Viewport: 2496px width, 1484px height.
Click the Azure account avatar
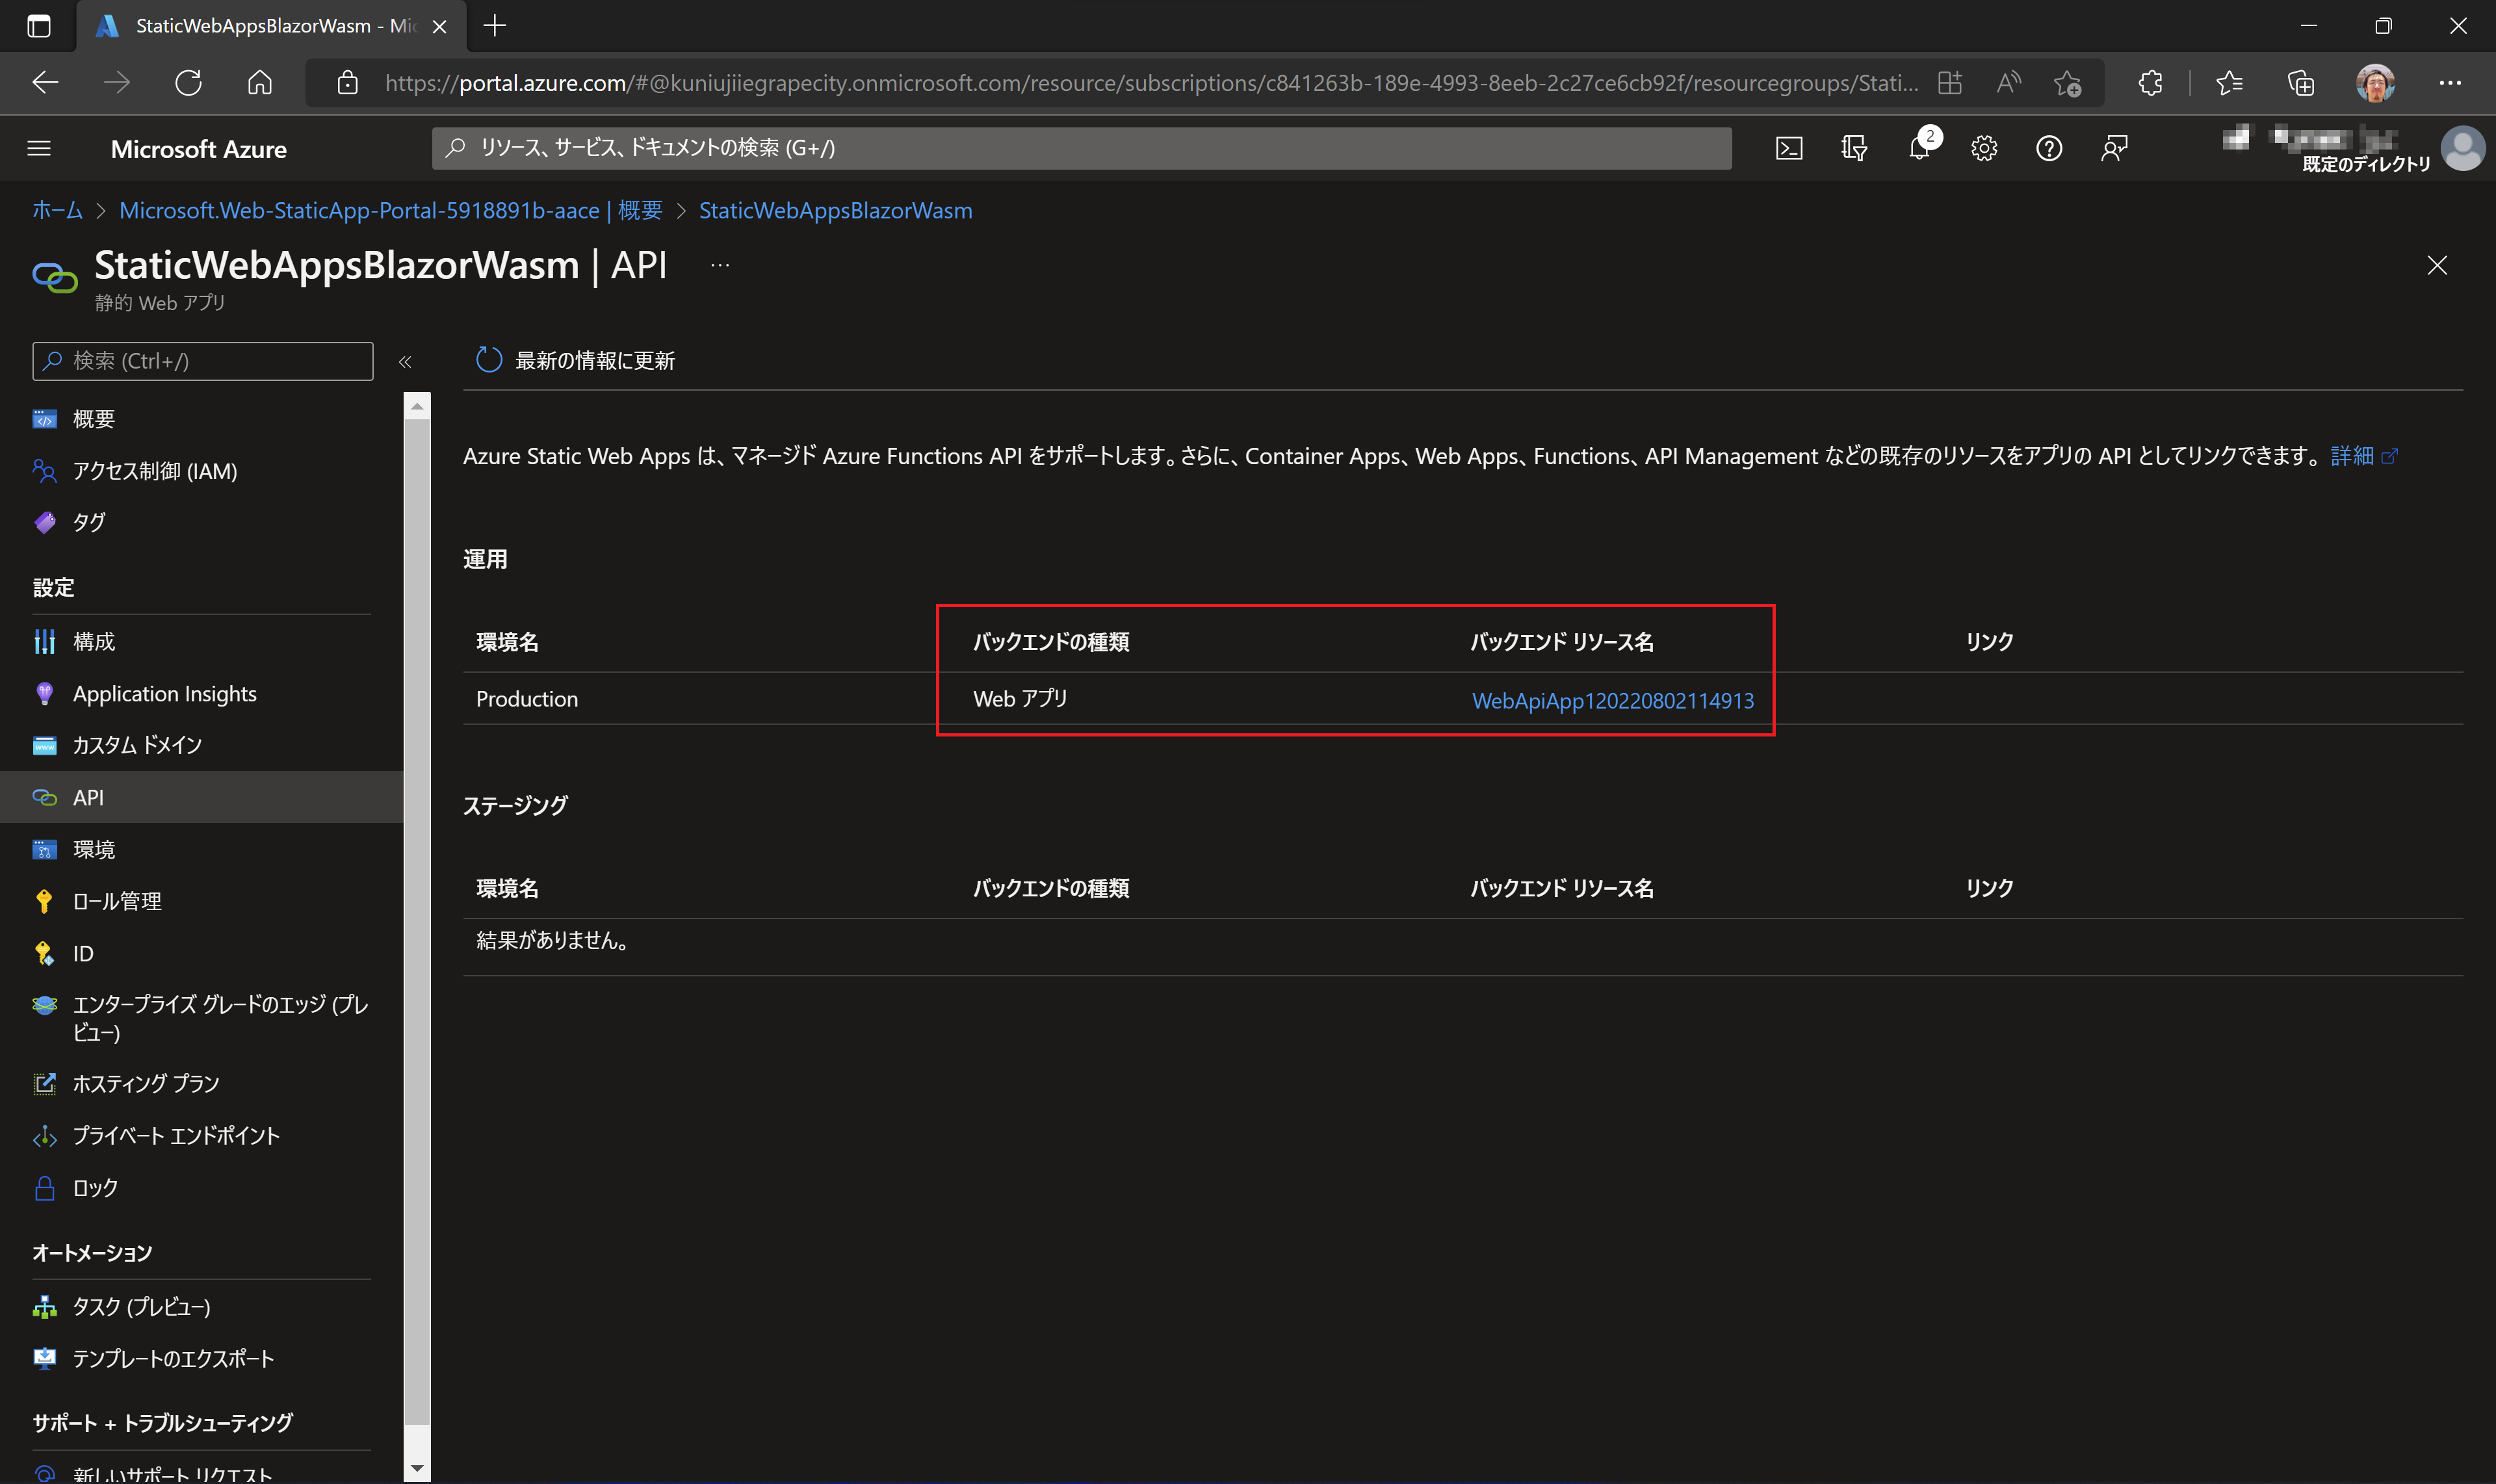click(2463, 148)
